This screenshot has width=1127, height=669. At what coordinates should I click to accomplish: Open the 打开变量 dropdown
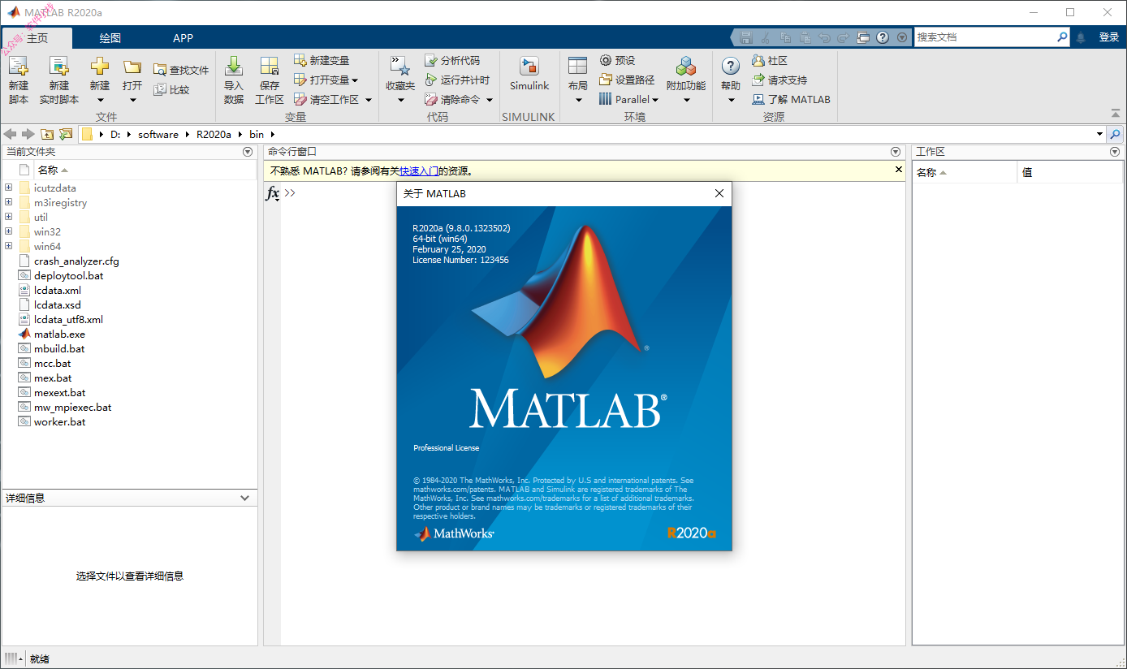coord(326,80)
